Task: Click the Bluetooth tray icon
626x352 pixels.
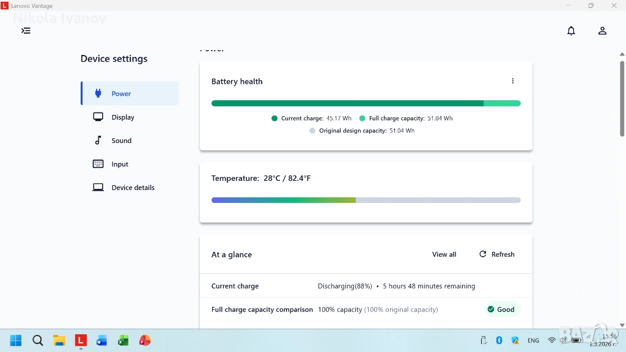Action: pyautogui.click(x=499, y=340)
